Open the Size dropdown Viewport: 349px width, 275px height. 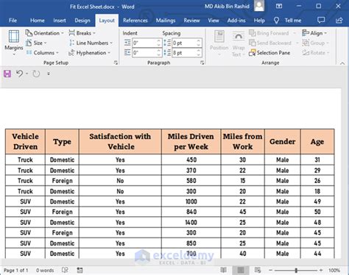tap(36, 43)
